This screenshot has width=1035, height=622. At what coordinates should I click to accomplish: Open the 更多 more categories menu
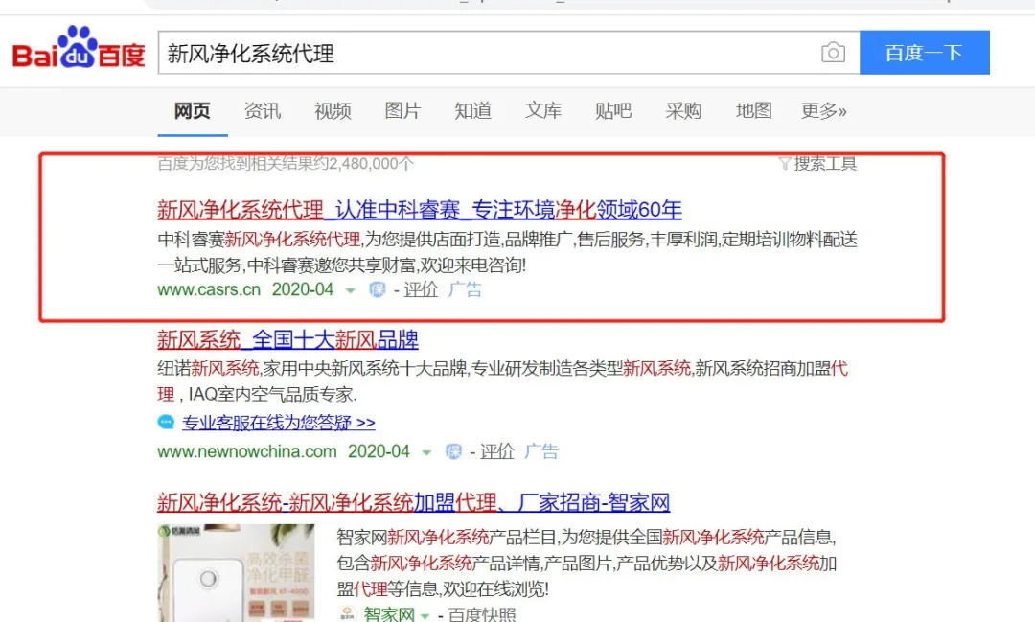click(x=824, y=111)
